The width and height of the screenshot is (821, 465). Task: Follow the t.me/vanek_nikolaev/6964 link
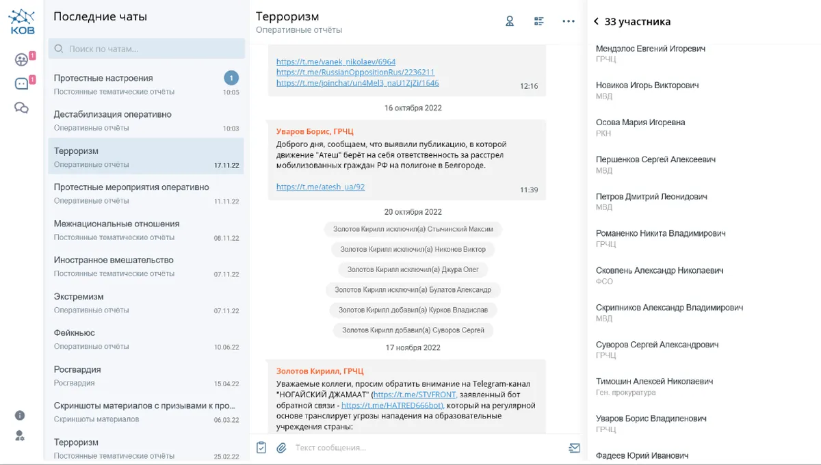point(335,62)
